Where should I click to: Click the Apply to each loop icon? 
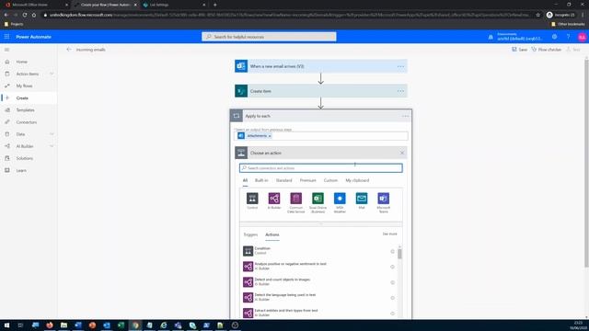tap(237, 116)
